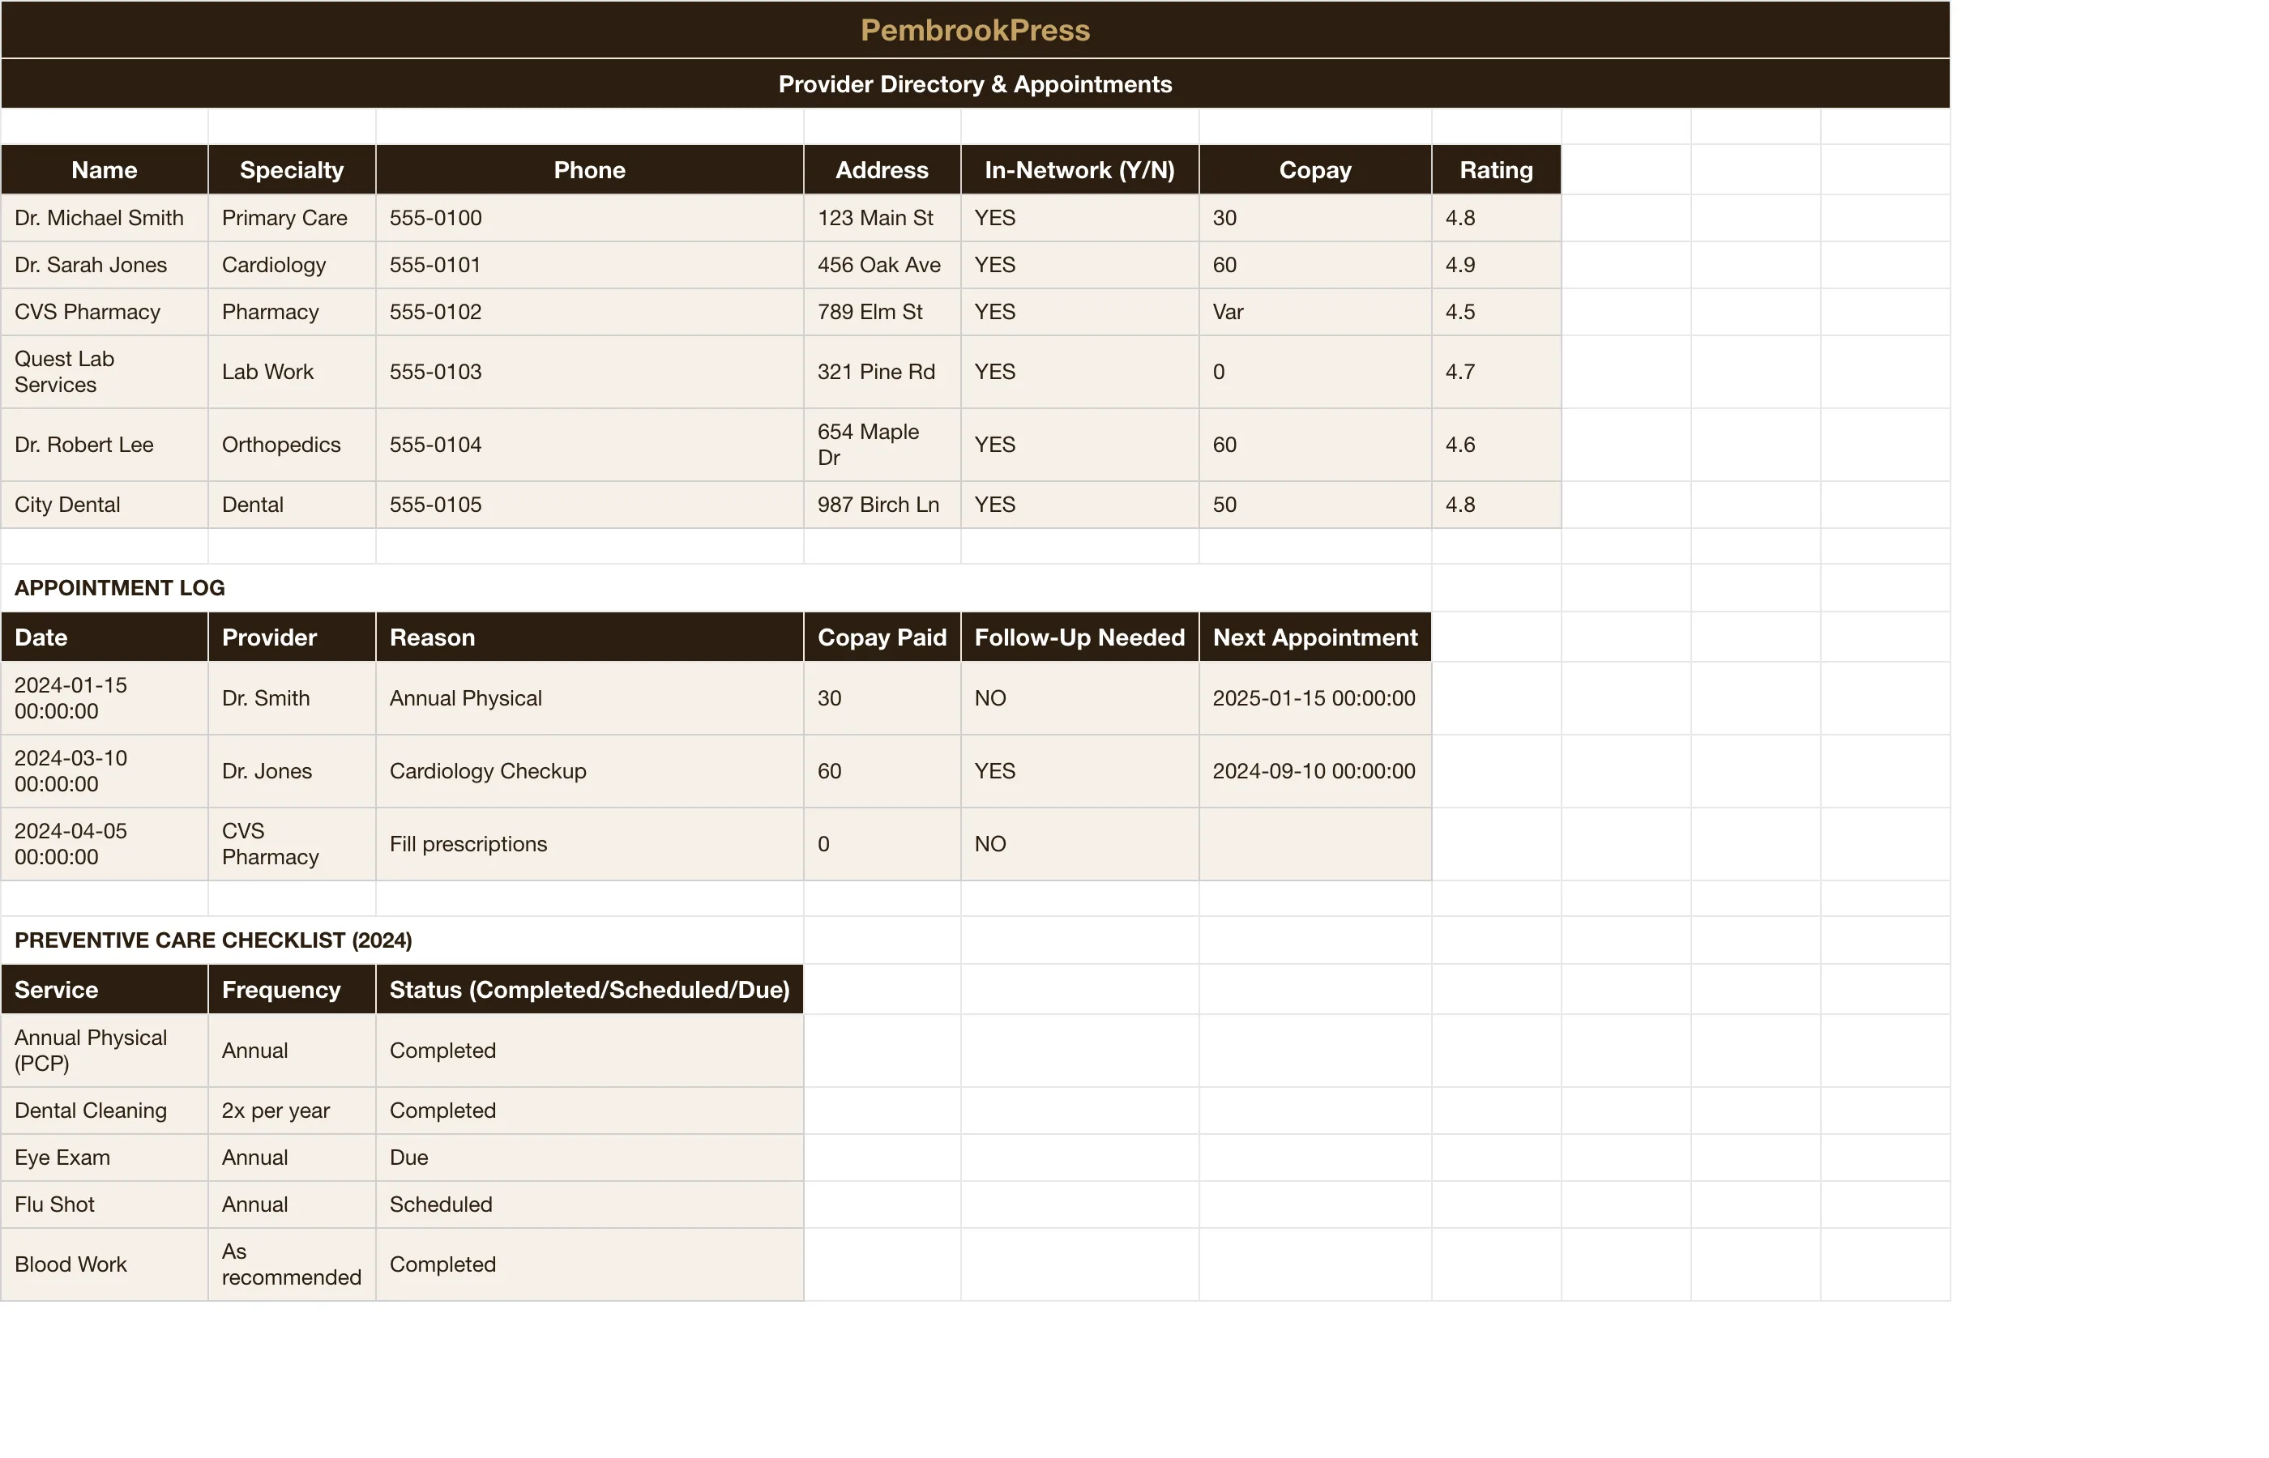The height and width of the screenshot is (1458, 2269).
Task: Click the Provider Directory & Appointments heading
Action: (975, 84)
